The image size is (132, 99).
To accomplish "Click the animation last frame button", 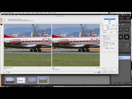I will tap(116, 71).
